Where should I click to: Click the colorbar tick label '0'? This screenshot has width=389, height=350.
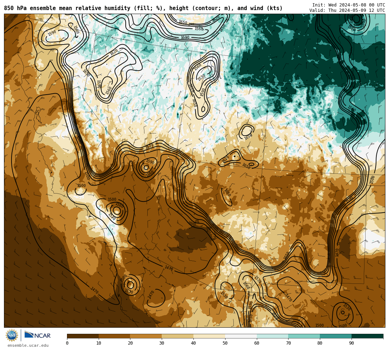(67, 343)
